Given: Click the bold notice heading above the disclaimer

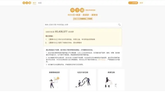Looking at the screenshot, I should point(70,50).
